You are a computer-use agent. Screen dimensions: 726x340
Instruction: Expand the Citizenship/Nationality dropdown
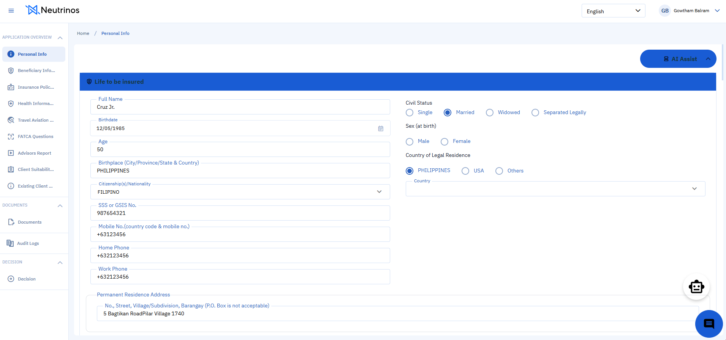(379, 192)
